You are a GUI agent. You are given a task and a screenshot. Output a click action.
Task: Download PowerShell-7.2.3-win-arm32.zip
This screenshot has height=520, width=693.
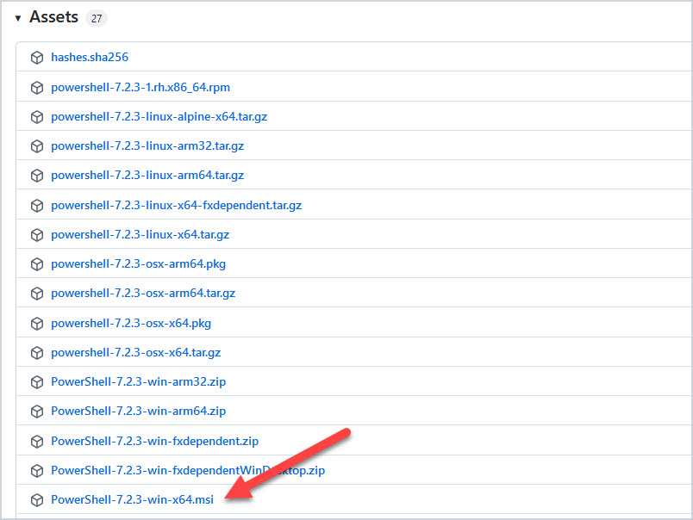coord(138,382)
